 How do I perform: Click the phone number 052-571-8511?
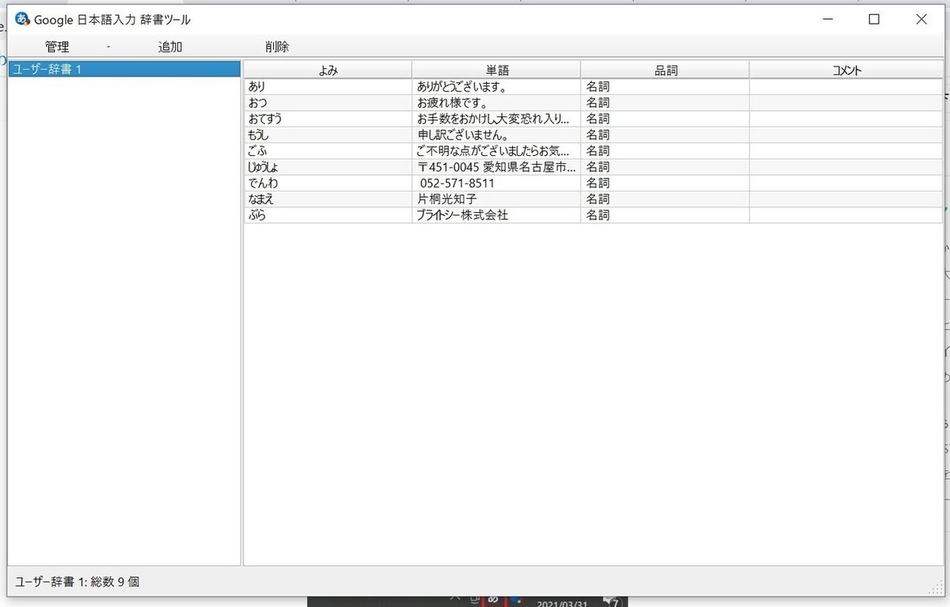coord(457,183)
